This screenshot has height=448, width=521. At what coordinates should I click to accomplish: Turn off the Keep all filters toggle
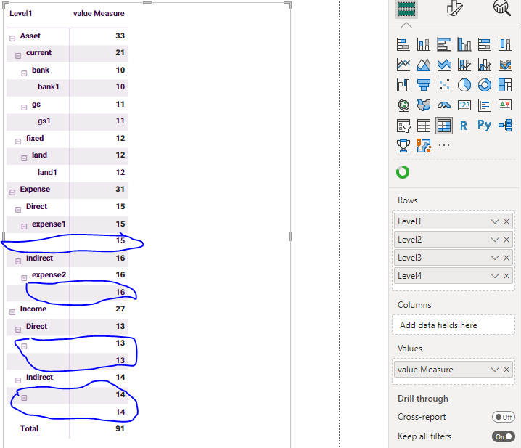click(503, 436)
